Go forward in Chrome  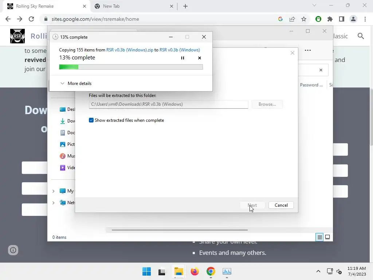(x=20, y=19)
